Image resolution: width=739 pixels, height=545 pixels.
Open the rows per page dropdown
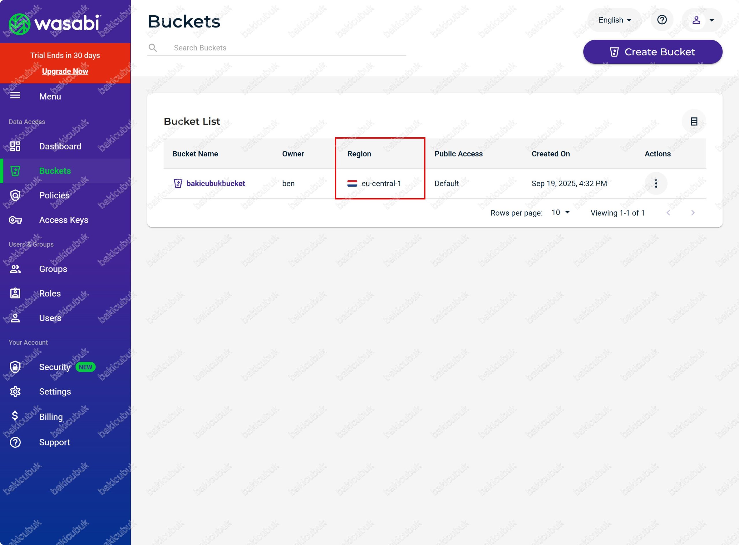[560, 212]
